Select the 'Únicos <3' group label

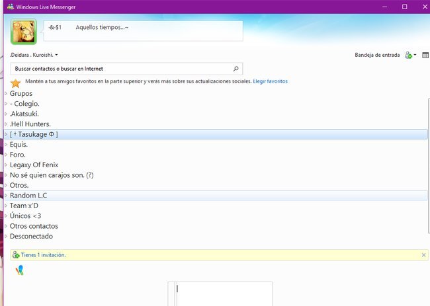(x=25, y=216)
